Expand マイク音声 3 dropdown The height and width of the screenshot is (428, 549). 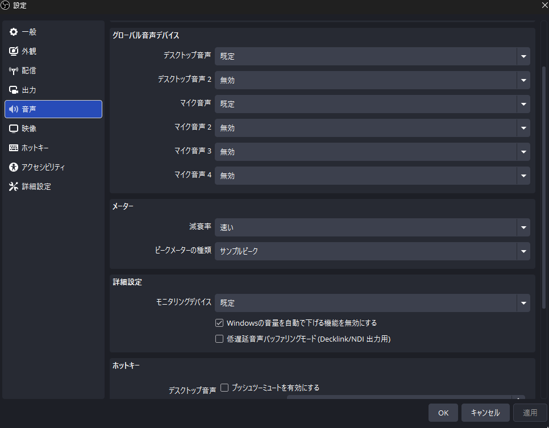pos(372,152)
